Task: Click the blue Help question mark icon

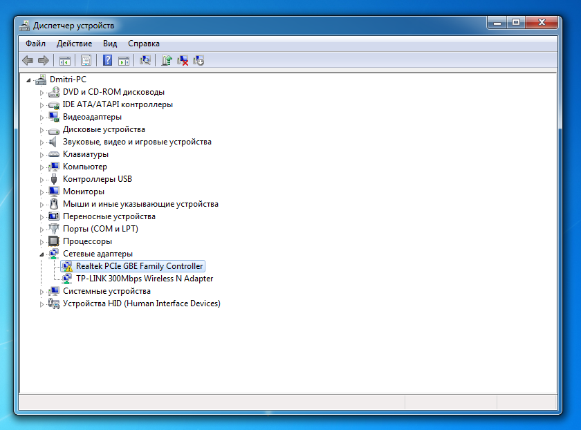Action: (x=107, y=60)
